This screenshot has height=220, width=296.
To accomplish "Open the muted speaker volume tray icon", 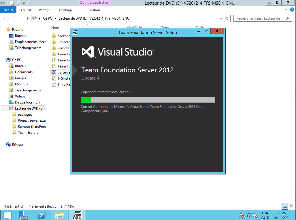I will pos(255,215).
